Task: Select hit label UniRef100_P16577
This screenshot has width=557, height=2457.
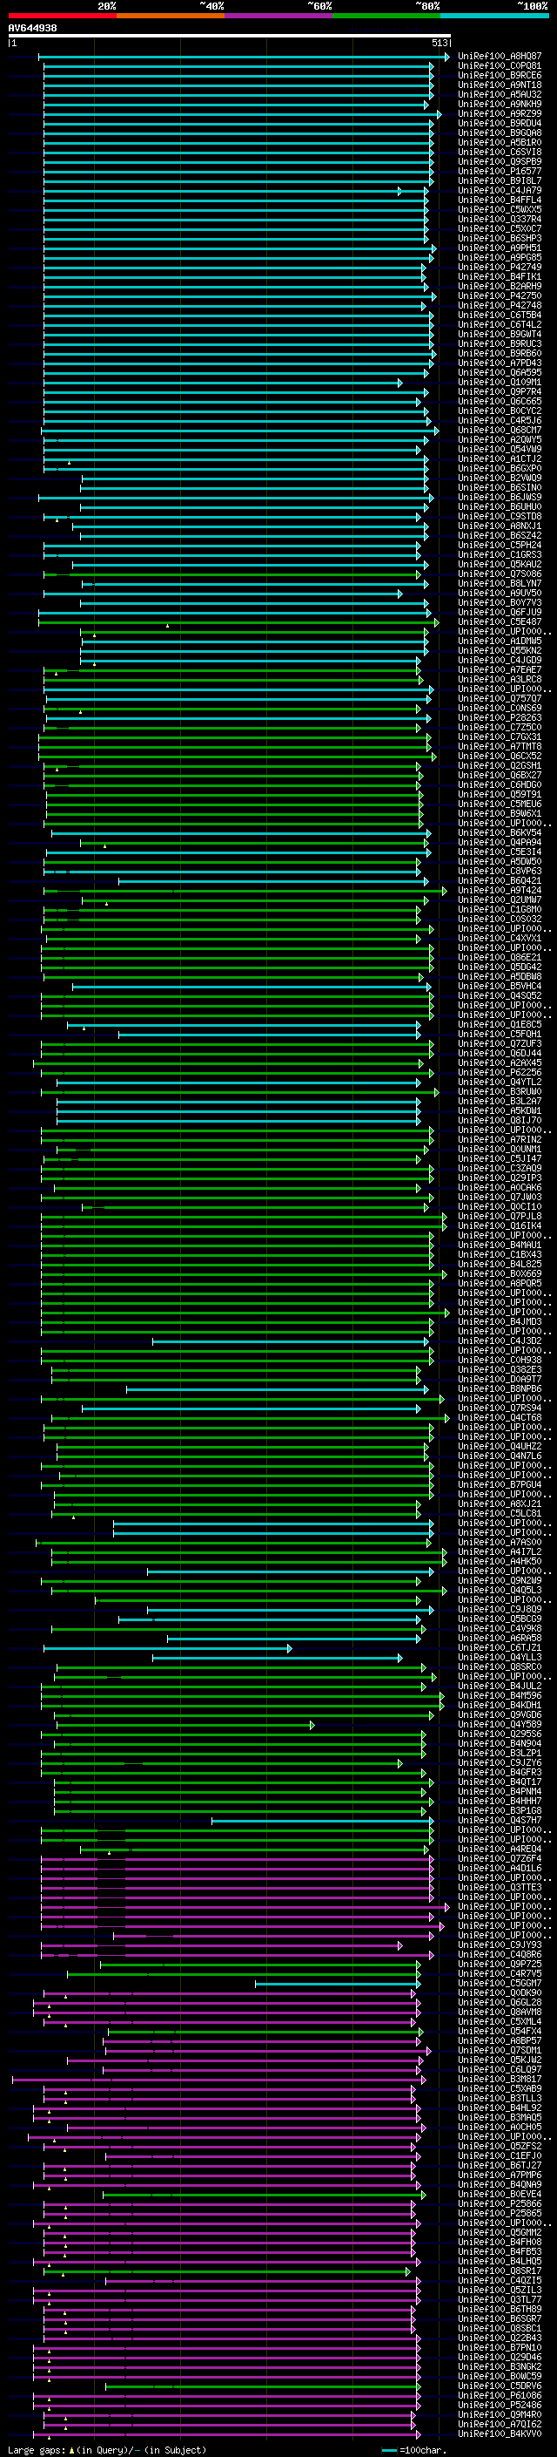Action: [500, 171]
